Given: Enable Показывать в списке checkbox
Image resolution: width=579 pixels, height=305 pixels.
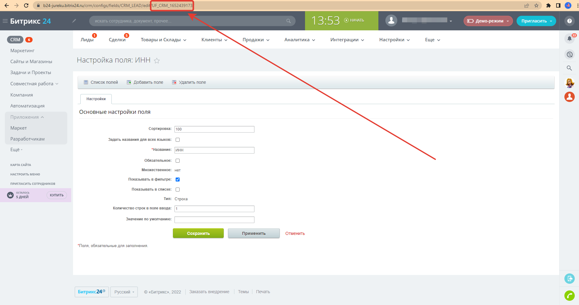Looking at the screenshot, I should pos(178,189).
